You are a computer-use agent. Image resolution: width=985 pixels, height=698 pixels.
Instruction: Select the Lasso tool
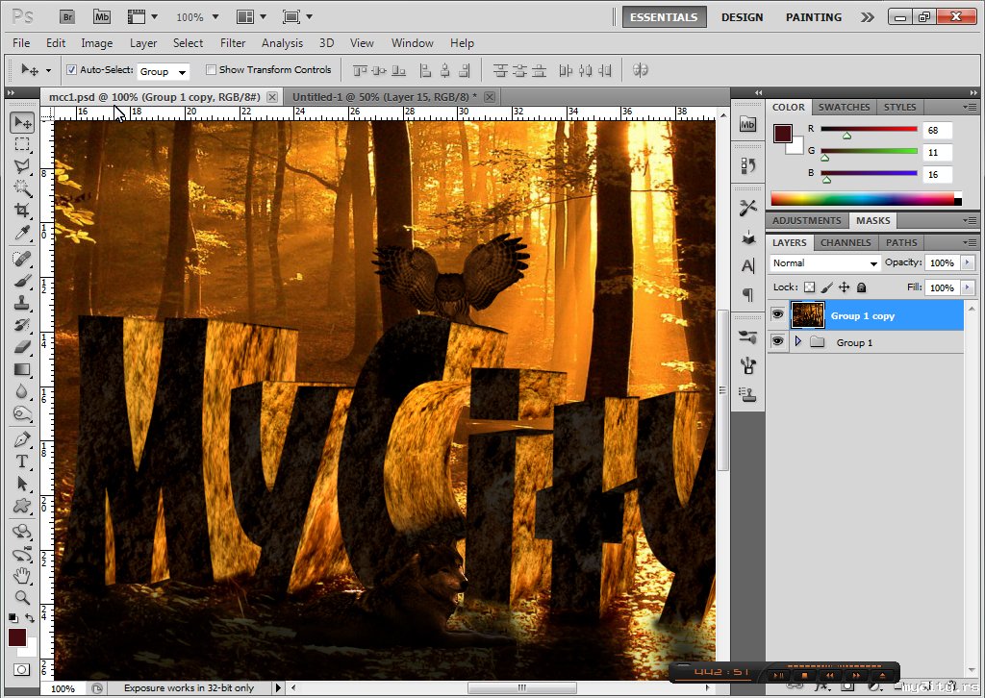tap(22, 166)
